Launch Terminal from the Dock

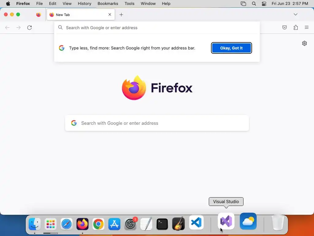click(x=162, y=224)
